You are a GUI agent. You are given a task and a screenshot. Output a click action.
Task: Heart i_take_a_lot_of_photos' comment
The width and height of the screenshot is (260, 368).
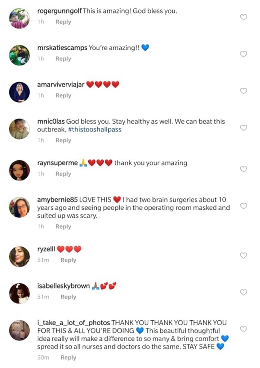(x=243, y=329)
